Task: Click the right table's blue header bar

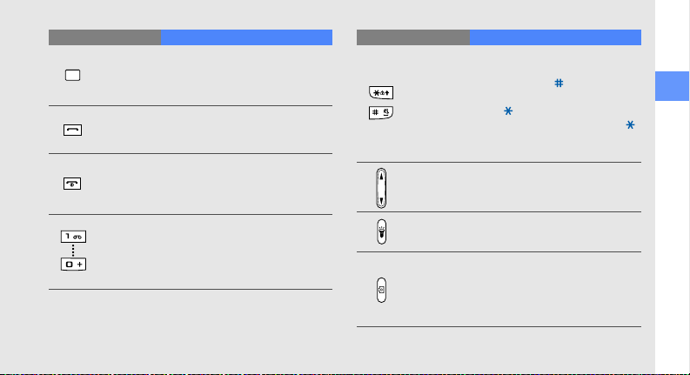Action: tap(555, 37)
